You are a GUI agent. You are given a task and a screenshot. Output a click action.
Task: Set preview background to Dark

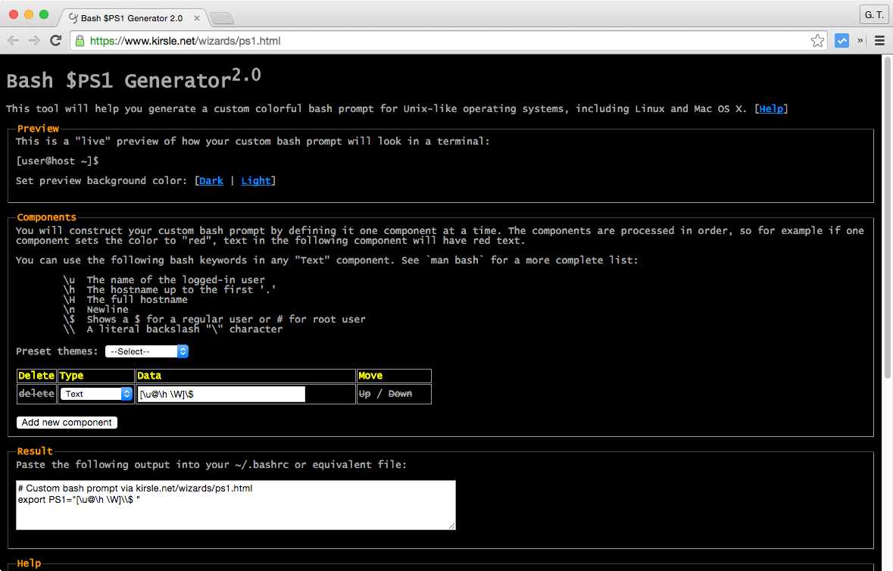pos(210,180)
